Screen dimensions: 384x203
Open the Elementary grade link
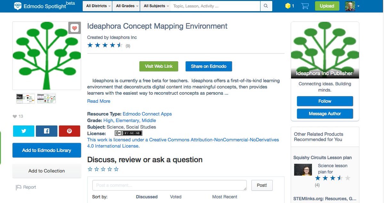click(127, 120)
